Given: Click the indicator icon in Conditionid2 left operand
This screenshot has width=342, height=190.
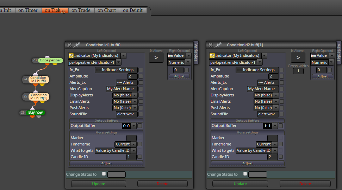Looking at the screenshot, I should point(212,56).
